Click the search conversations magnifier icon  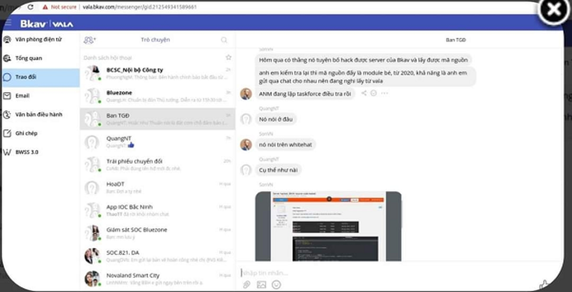point(224,40)
